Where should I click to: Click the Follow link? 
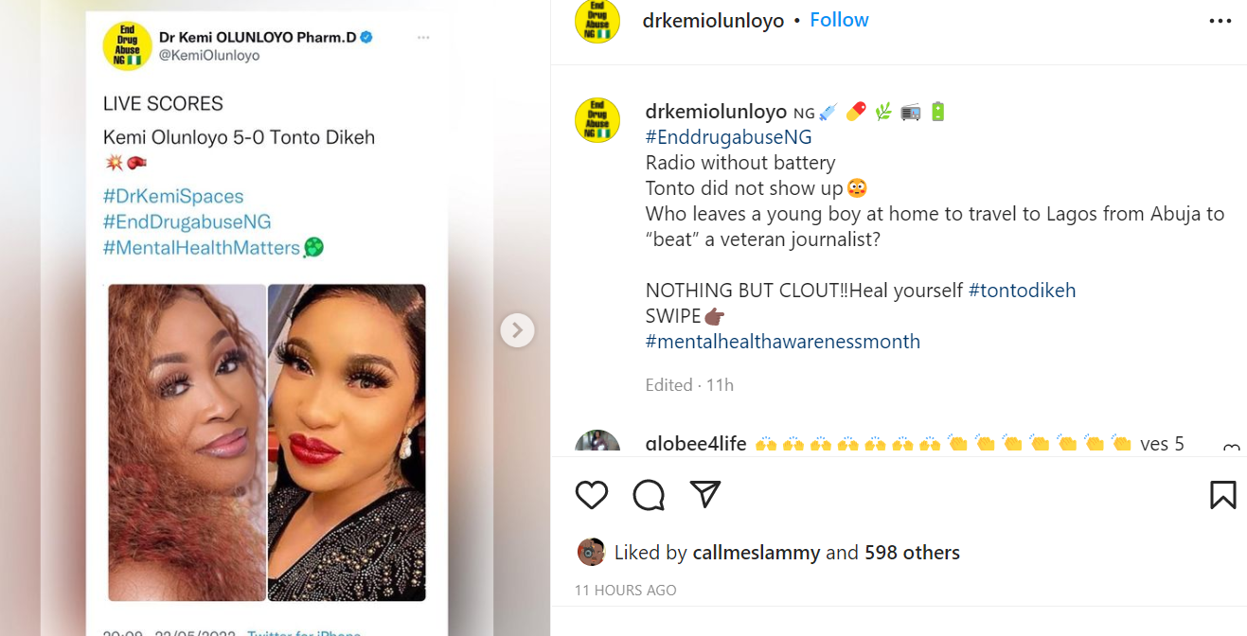839,20
